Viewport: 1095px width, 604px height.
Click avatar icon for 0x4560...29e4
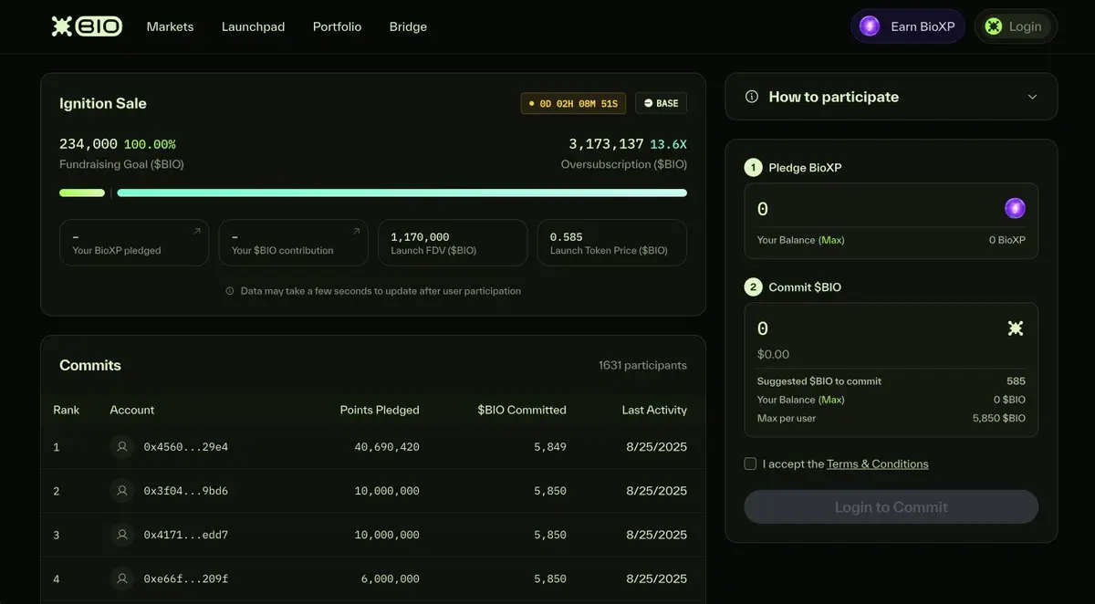(x=121, y=446)
